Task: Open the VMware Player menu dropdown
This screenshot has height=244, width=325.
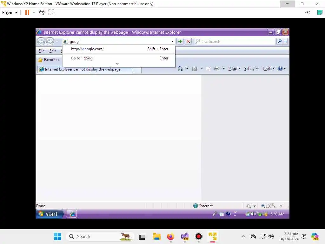Action: tap(10, 12)
